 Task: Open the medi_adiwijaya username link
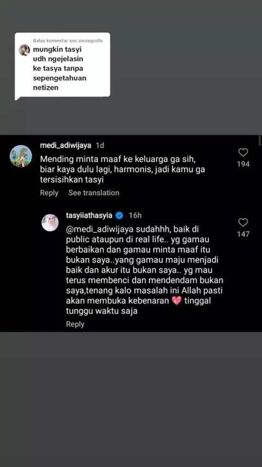point(65,145)
